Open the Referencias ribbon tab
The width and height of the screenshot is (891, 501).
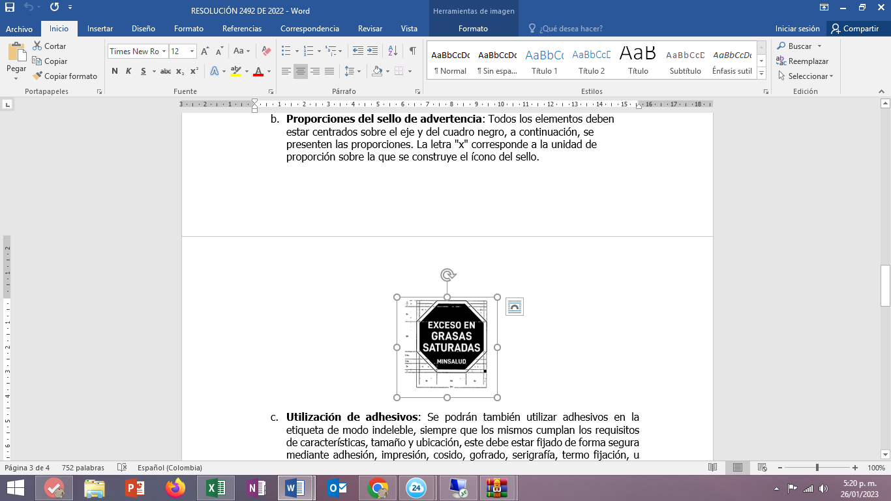tap(241, 29)
